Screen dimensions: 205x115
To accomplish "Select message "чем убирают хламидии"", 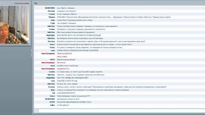I will click(x=66, y=23).
